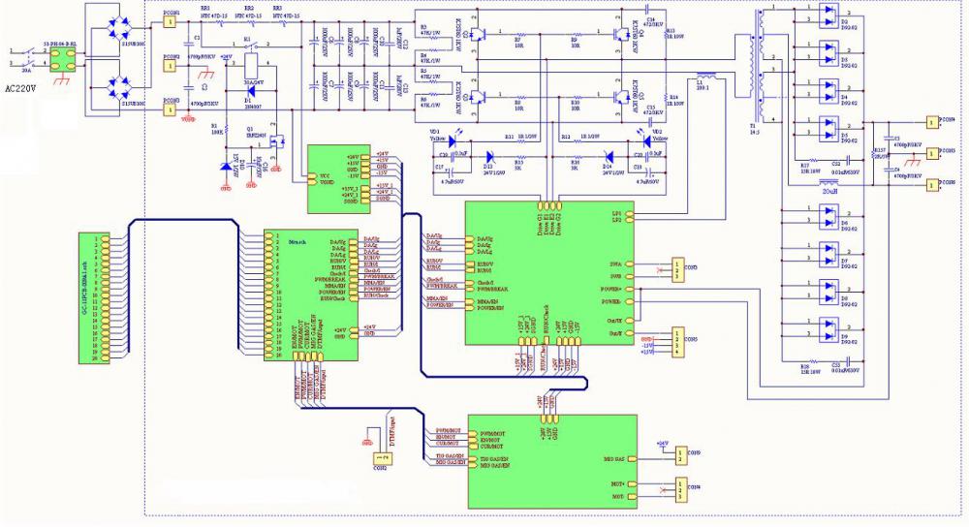Screen dimensions: 969x527
Task: Click the AC220V input label
Action: [x=20, y=88]
